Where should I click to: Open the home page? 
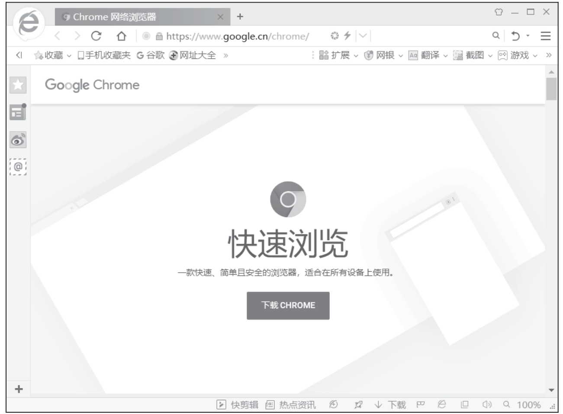tap(122, 36)
